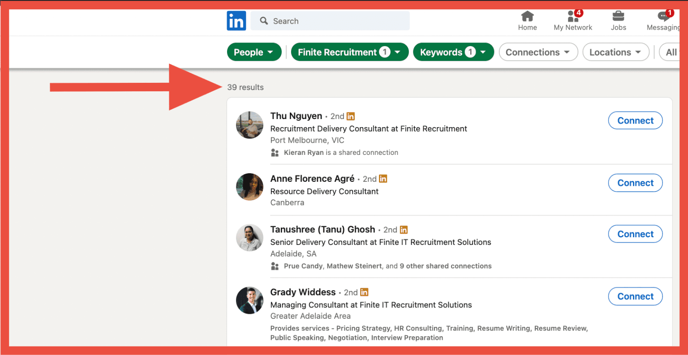Viewport: 688px width, 355px height.
Task: Connect with Grady Widdess
Action: [x=635, y=296]
